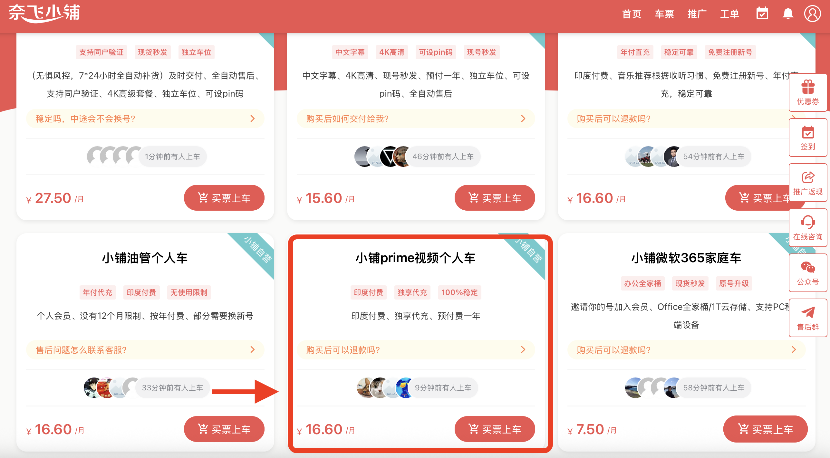Open 在线咨询 headset support icon
This screenshot has height=458, width=830.
pos(808,228)
